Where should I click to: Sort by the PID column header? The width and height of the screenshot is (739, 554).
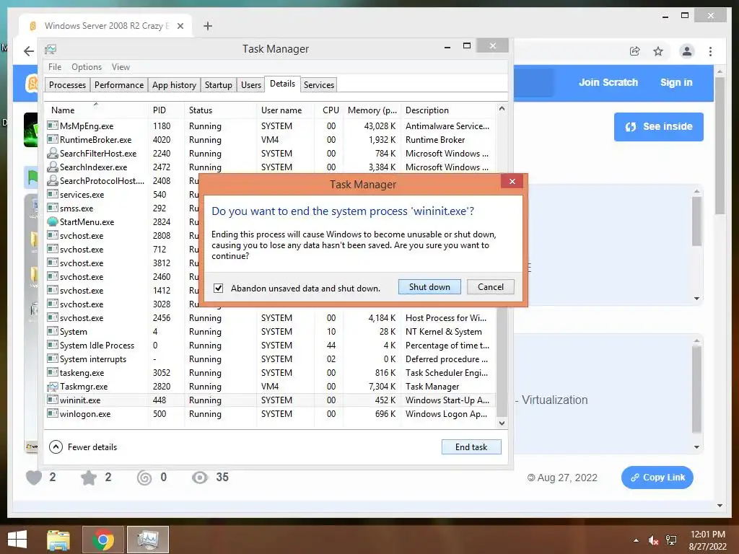[165, 110]
